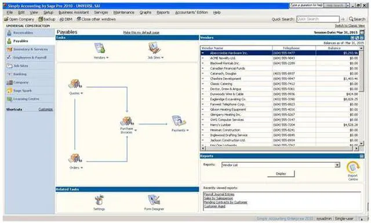Image resolution: width=371 pixels, height=223 pixels.
Task: Expand the Purchase Invoices dropdown arrow
Action: coord(136,130)
